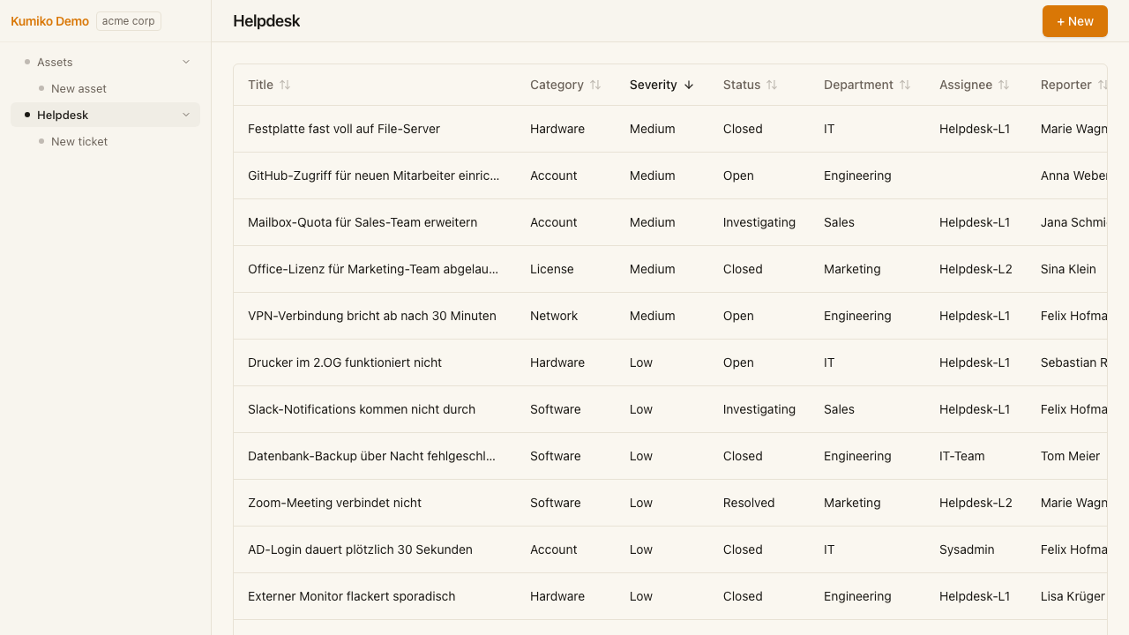1129x635 pixels.
Task: Click Low severity in Externer Monitor row
Action: point(641,596)
